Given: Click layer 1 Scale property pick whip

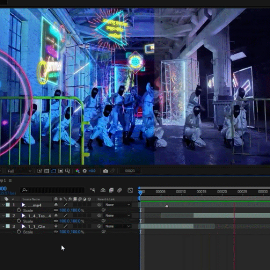Looking at the screenshot, I should pos(103,210).
